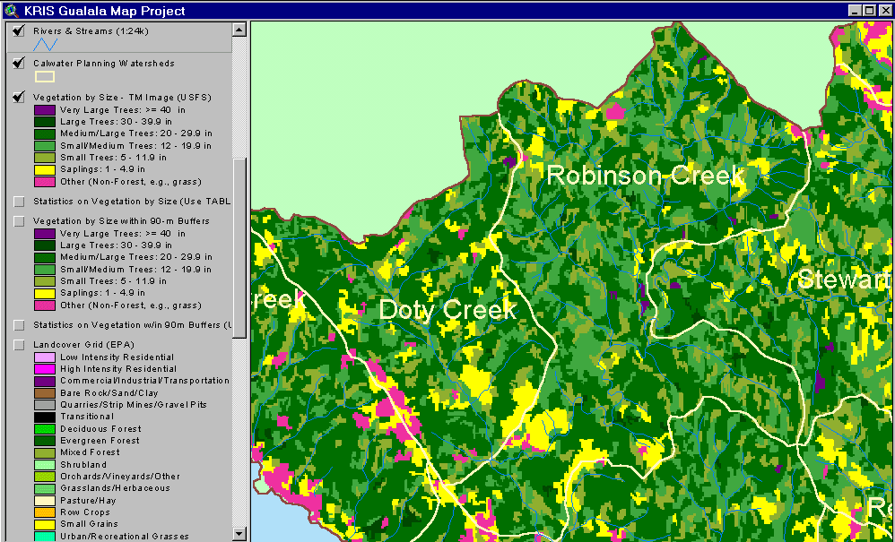This screenshot has width=895, height=542.
Task: Click the "Transitional" legend label
Action: [x=87, y=417]
